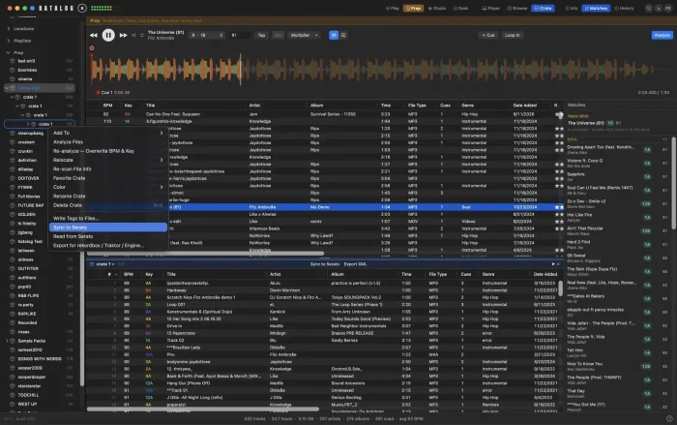
Task: Open the crankin crate icon
Action: click(x=13, y=151)
